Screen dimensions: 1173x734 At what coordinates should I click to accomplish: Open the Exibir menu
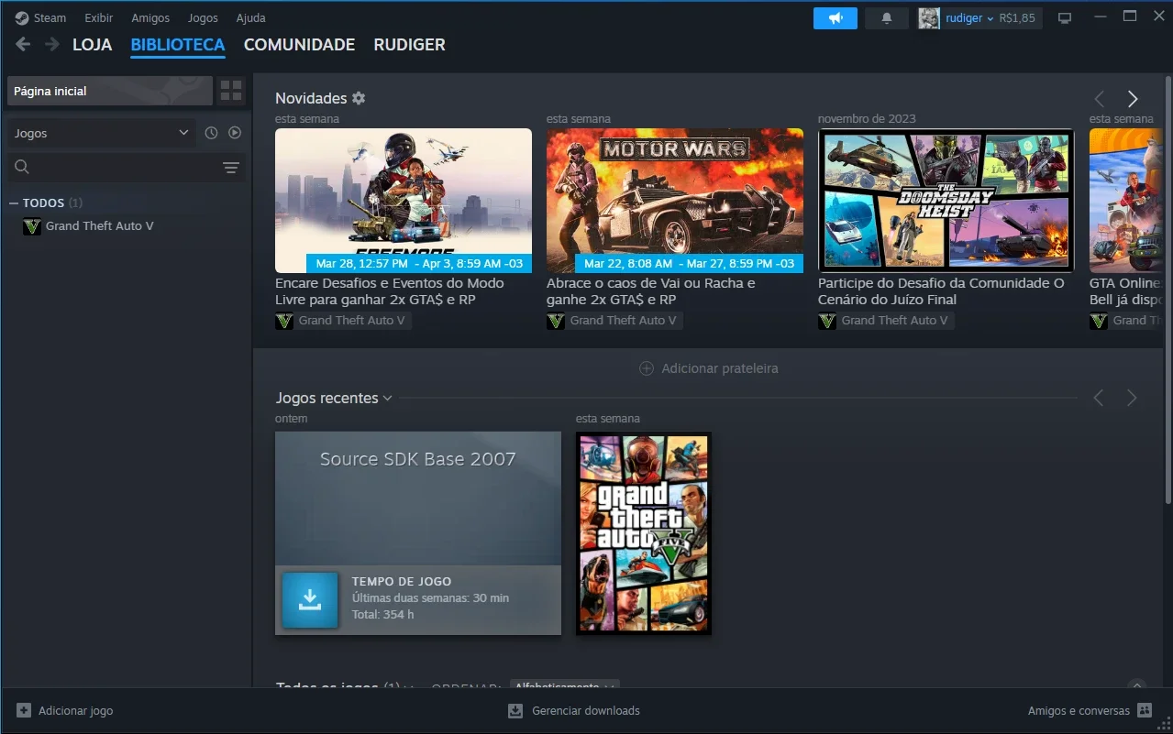pos(99,18)
